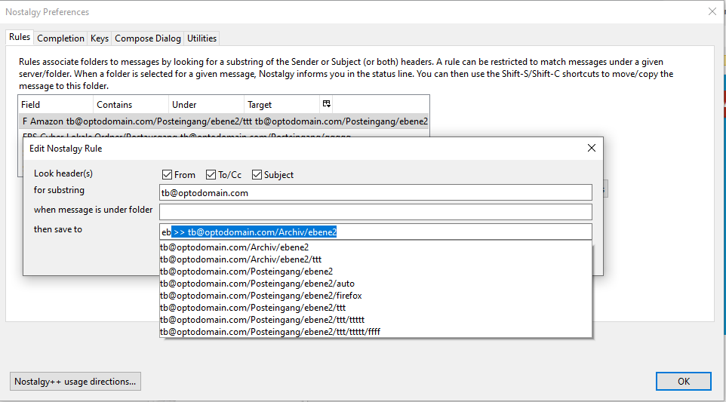This screenshot has width=726, height=402.
Task: Sort rules by the Under column header
Action: click(x=207, y=105)
